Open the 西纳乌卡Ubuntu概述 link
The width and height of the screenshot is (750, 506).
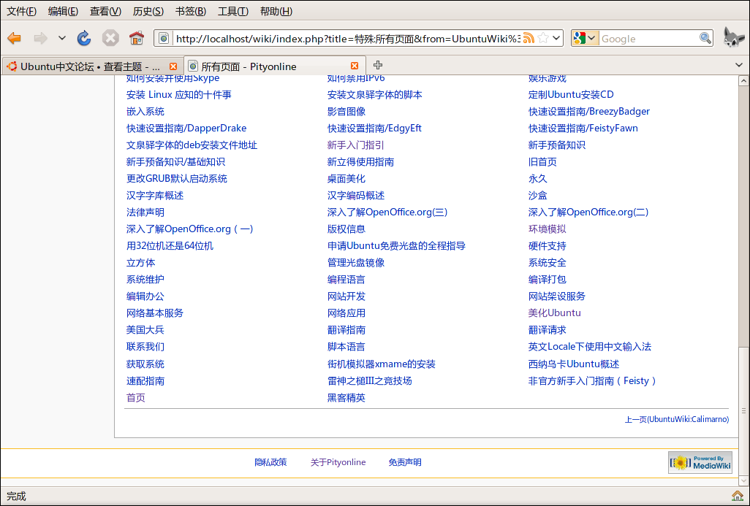(x=574, y=364)
